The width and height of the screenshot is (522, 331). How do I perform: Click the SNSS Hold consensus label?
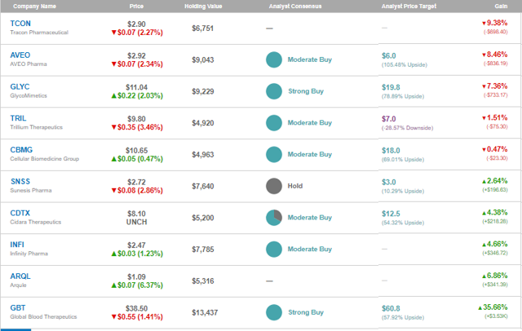[295, 186]
